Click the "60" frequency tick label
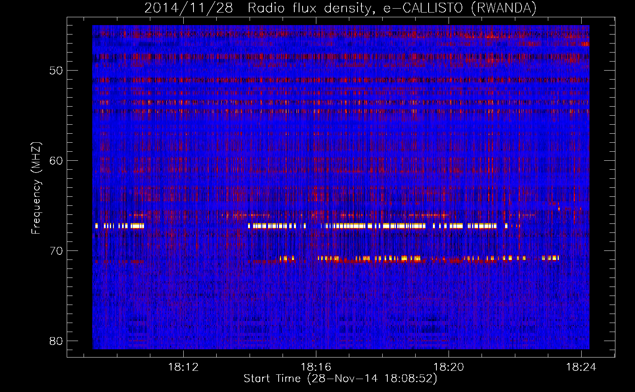Viewport: 635px width, 392px height. tap(56, 161)
